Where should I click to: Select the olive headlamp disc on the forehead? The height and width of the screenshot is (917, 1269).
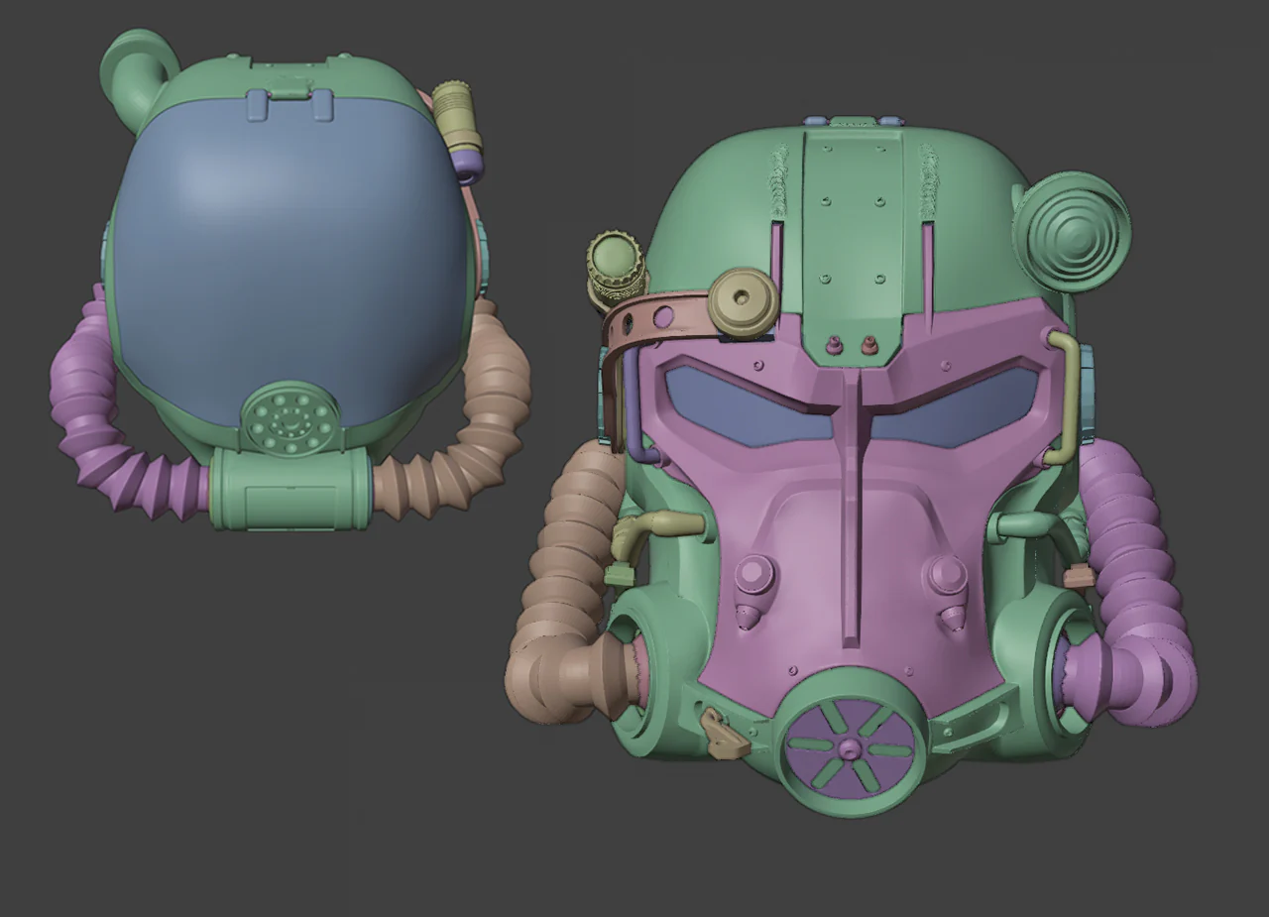(743, 292)
